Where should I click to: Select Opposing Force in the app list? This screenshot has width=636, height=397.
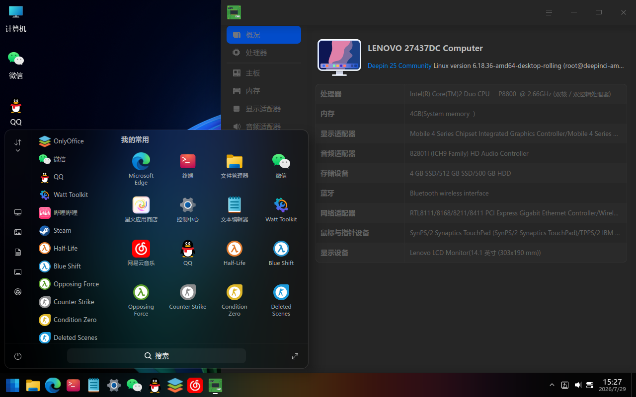69,284
